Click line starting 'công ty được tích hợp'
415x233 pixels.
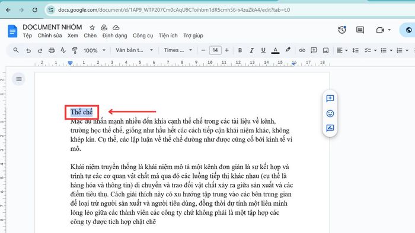[x=113, y=222]
